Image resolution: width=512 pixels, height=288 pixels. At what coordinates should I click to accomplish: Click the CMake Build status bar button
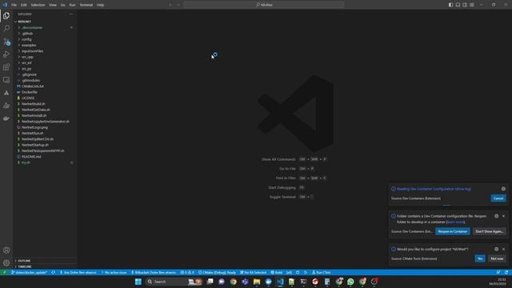click(277, 272)
